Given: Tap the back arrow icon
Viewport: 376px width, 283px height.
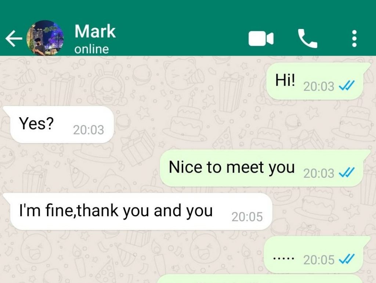Looking at the screenshot, I should pyautogui.click(x=14, y=38).
